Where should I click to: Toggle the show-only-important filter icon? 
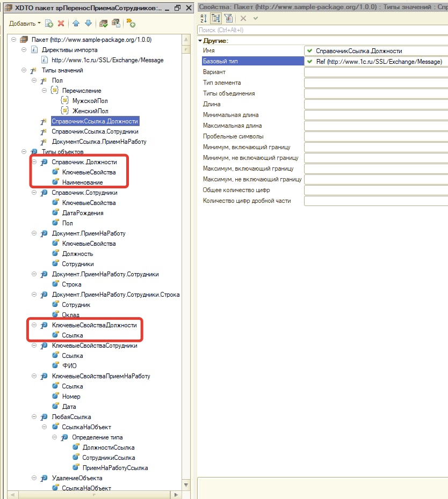[x=228, y=18]
